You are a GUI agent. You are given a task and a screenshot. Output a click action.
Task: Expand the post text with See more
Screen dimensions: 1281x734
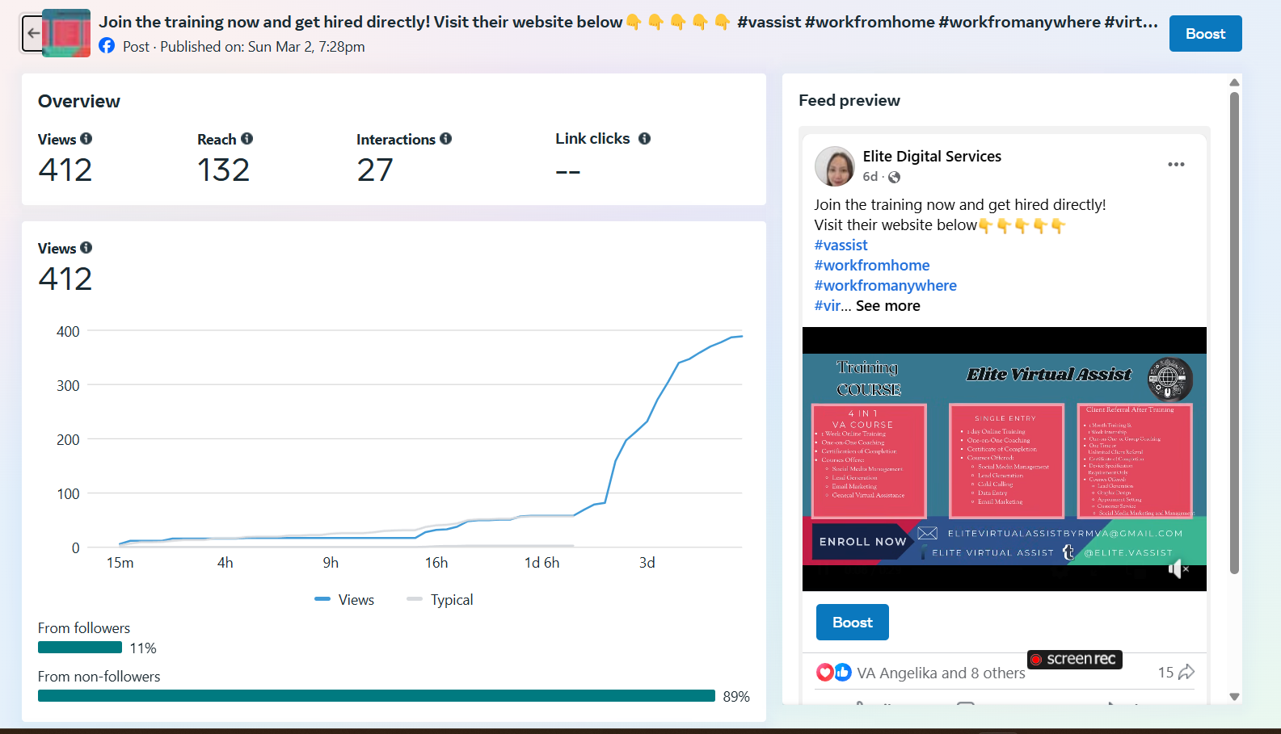click(888, 305)
